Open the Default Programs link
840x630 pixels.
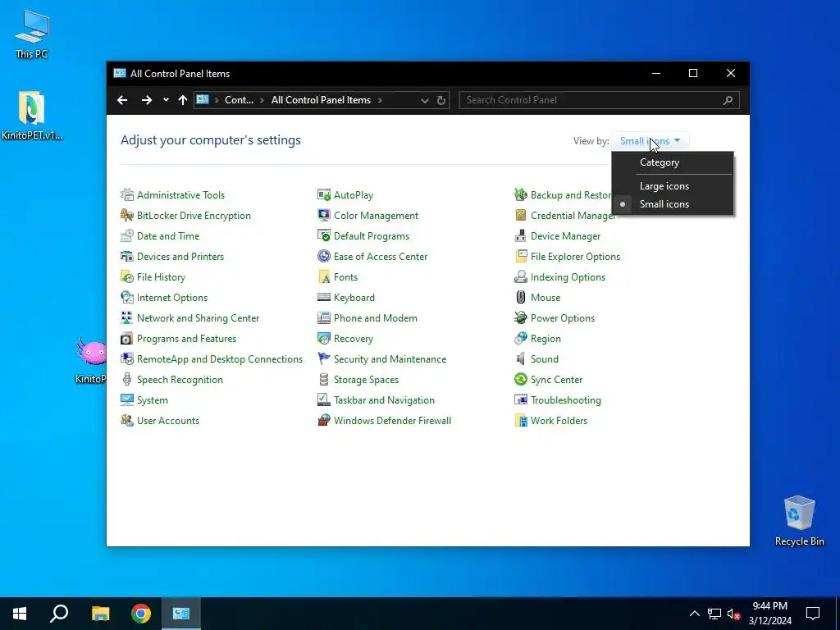(x=372, y=236)
